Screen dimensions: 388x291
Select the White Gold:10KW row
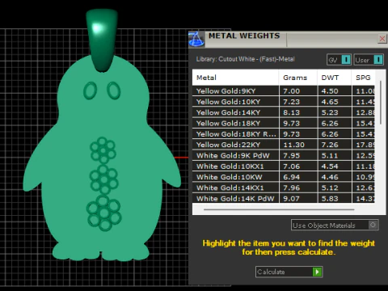(284, 177)
